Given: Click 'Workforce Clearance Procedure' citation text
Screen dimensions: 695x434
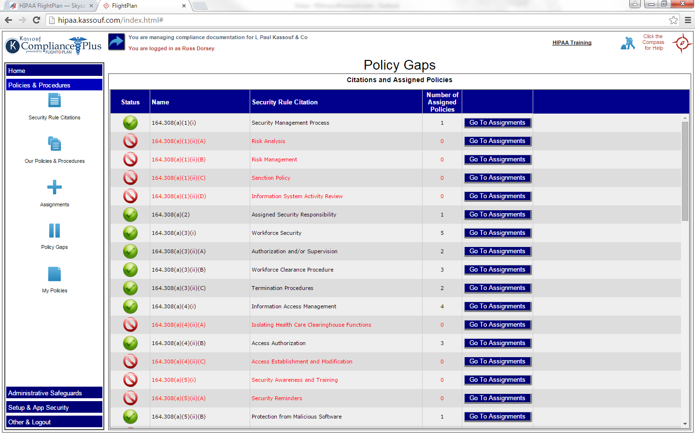Looking at the screenshot, I should click(293, 270).
